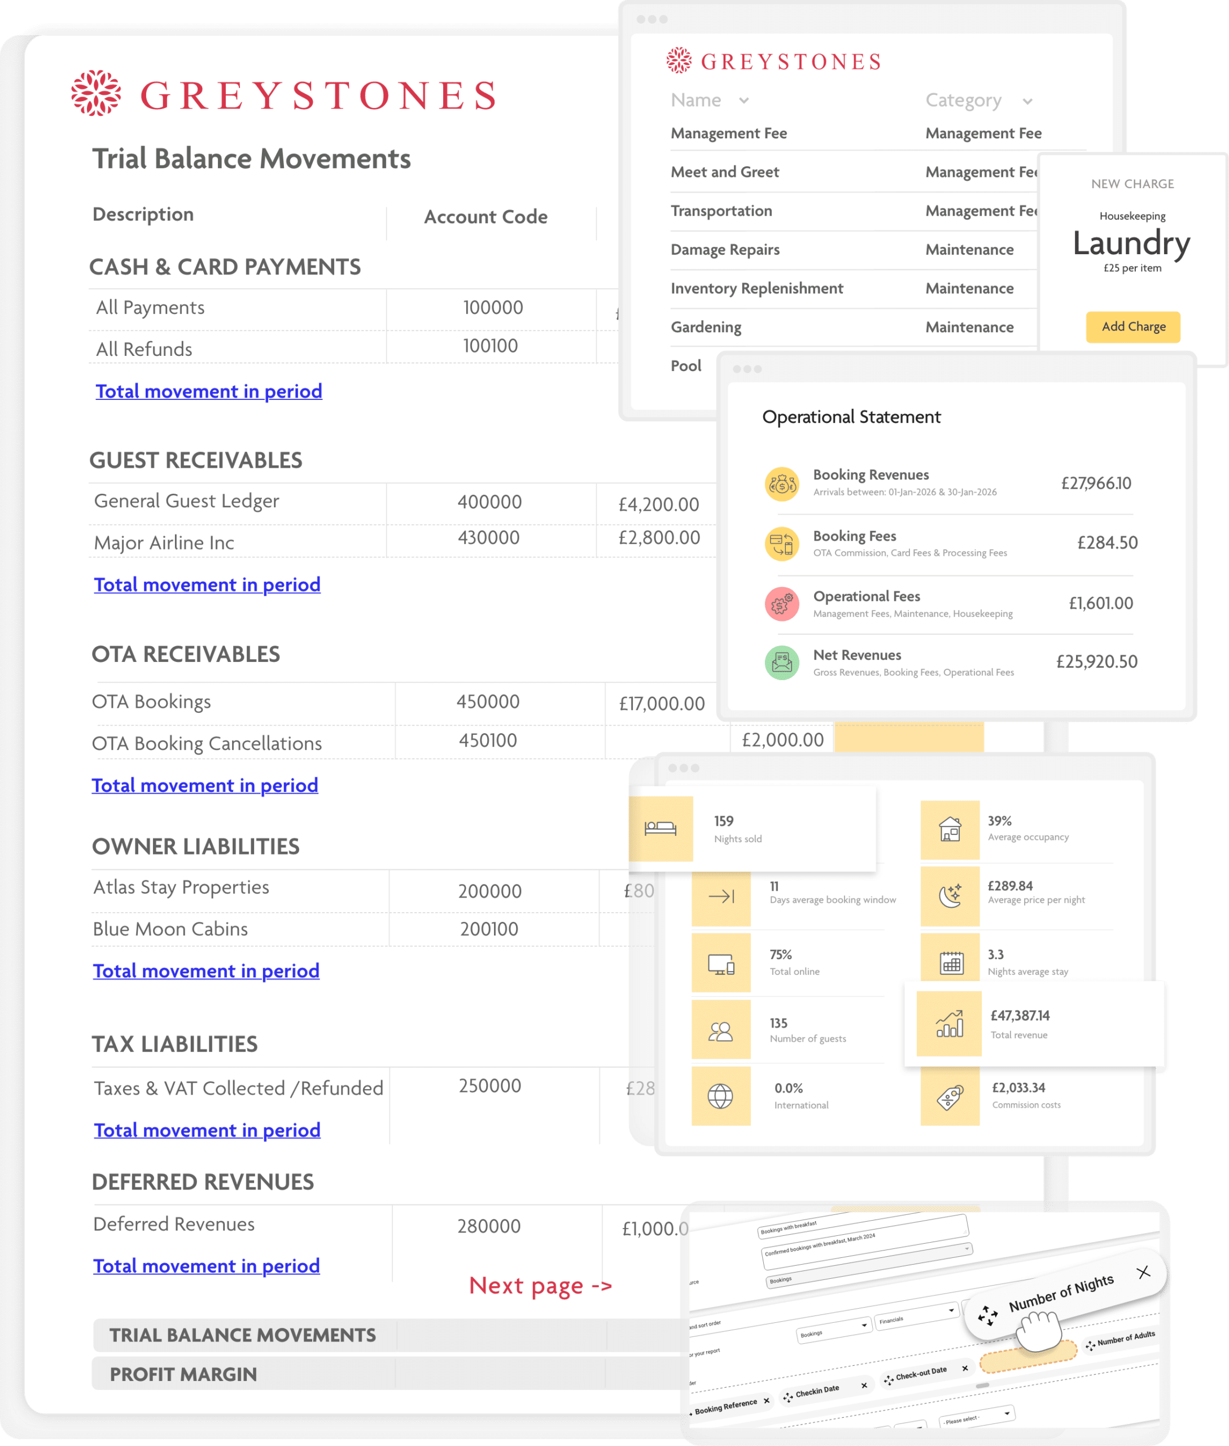
Task: Select the Major Airline Inc row
Action: click(x=403, y=541)
